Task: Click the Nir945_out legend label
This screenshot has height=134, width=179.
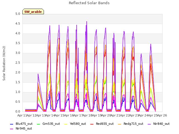Action: point(24,128)
